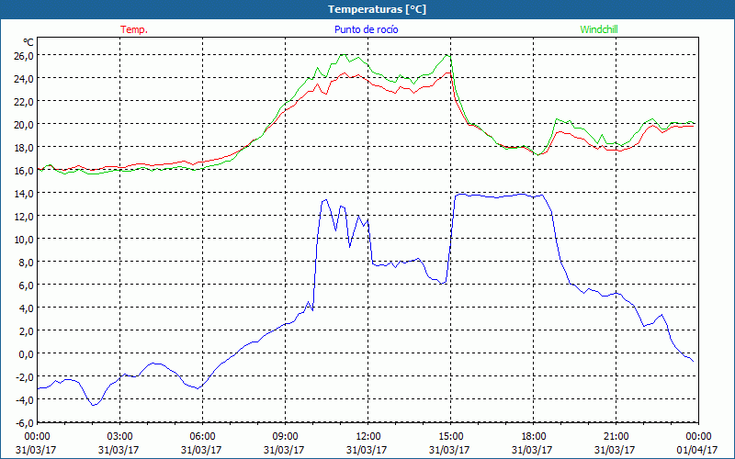
Task: Click the '21:00' time axis label
Action: click(616, 437)
